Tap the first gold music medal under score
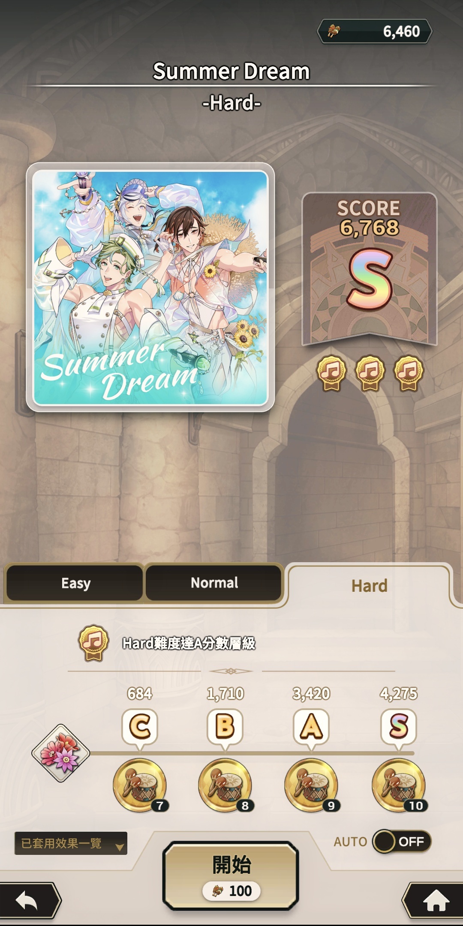This screenshot has width=463, height=926. (331, 373)
